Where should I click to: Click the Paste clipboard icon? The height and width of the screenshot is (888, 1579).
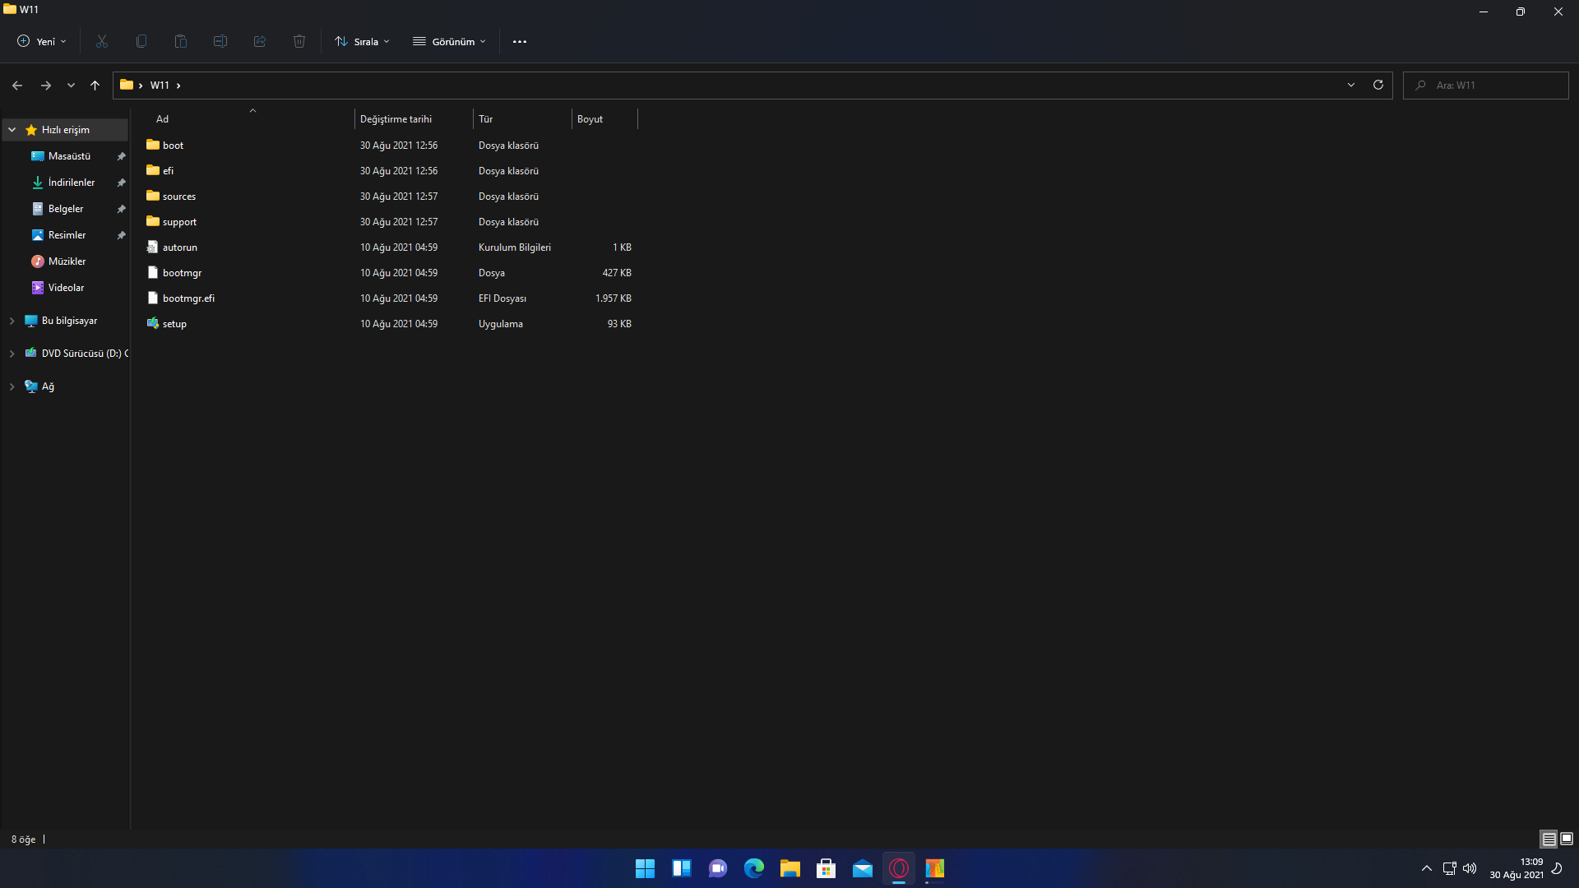coord(181,41)
